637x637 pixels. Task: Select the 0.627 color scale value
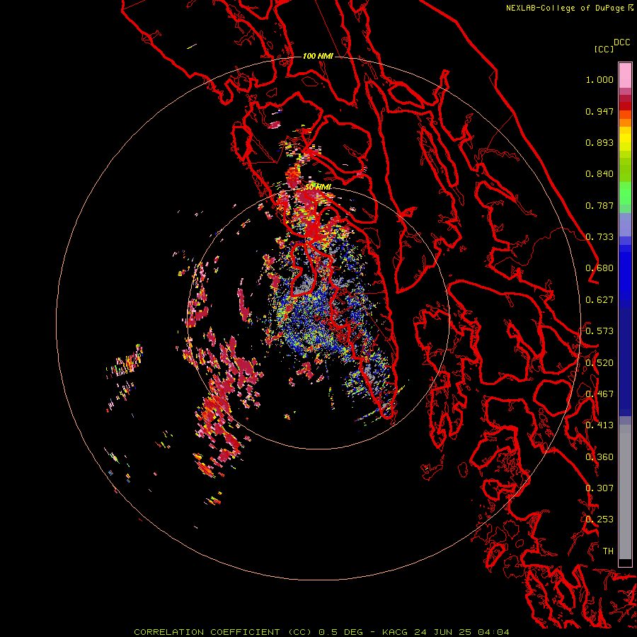pos(599,300)
